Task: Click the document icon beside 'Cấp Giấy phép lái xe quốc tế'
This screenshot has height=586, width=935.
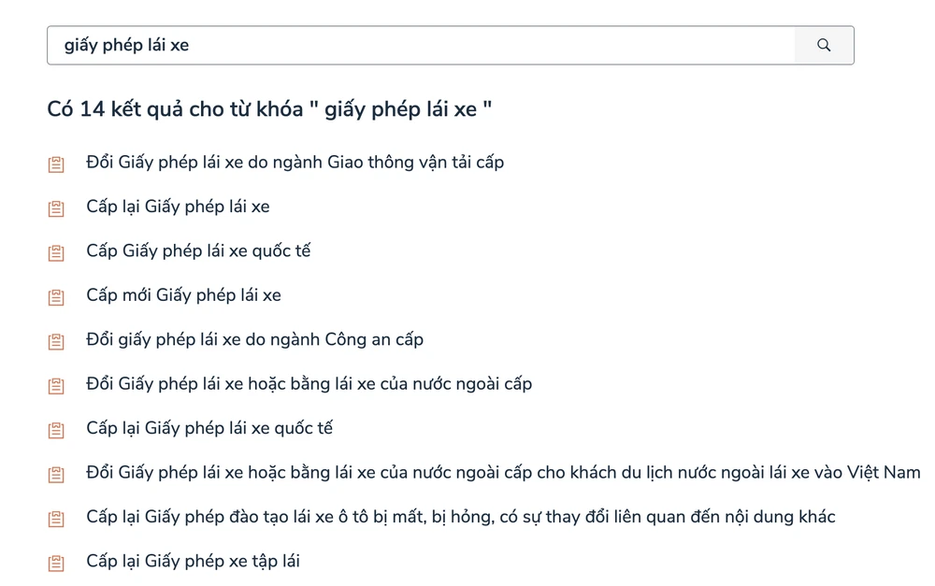Action: coord(56,251)
